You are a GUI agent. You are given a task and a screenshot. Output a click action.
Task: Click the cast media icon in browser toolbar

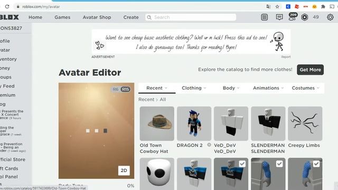332,7
